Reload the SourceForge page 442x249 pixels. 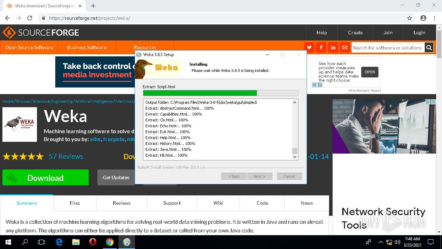pos(30,18)
